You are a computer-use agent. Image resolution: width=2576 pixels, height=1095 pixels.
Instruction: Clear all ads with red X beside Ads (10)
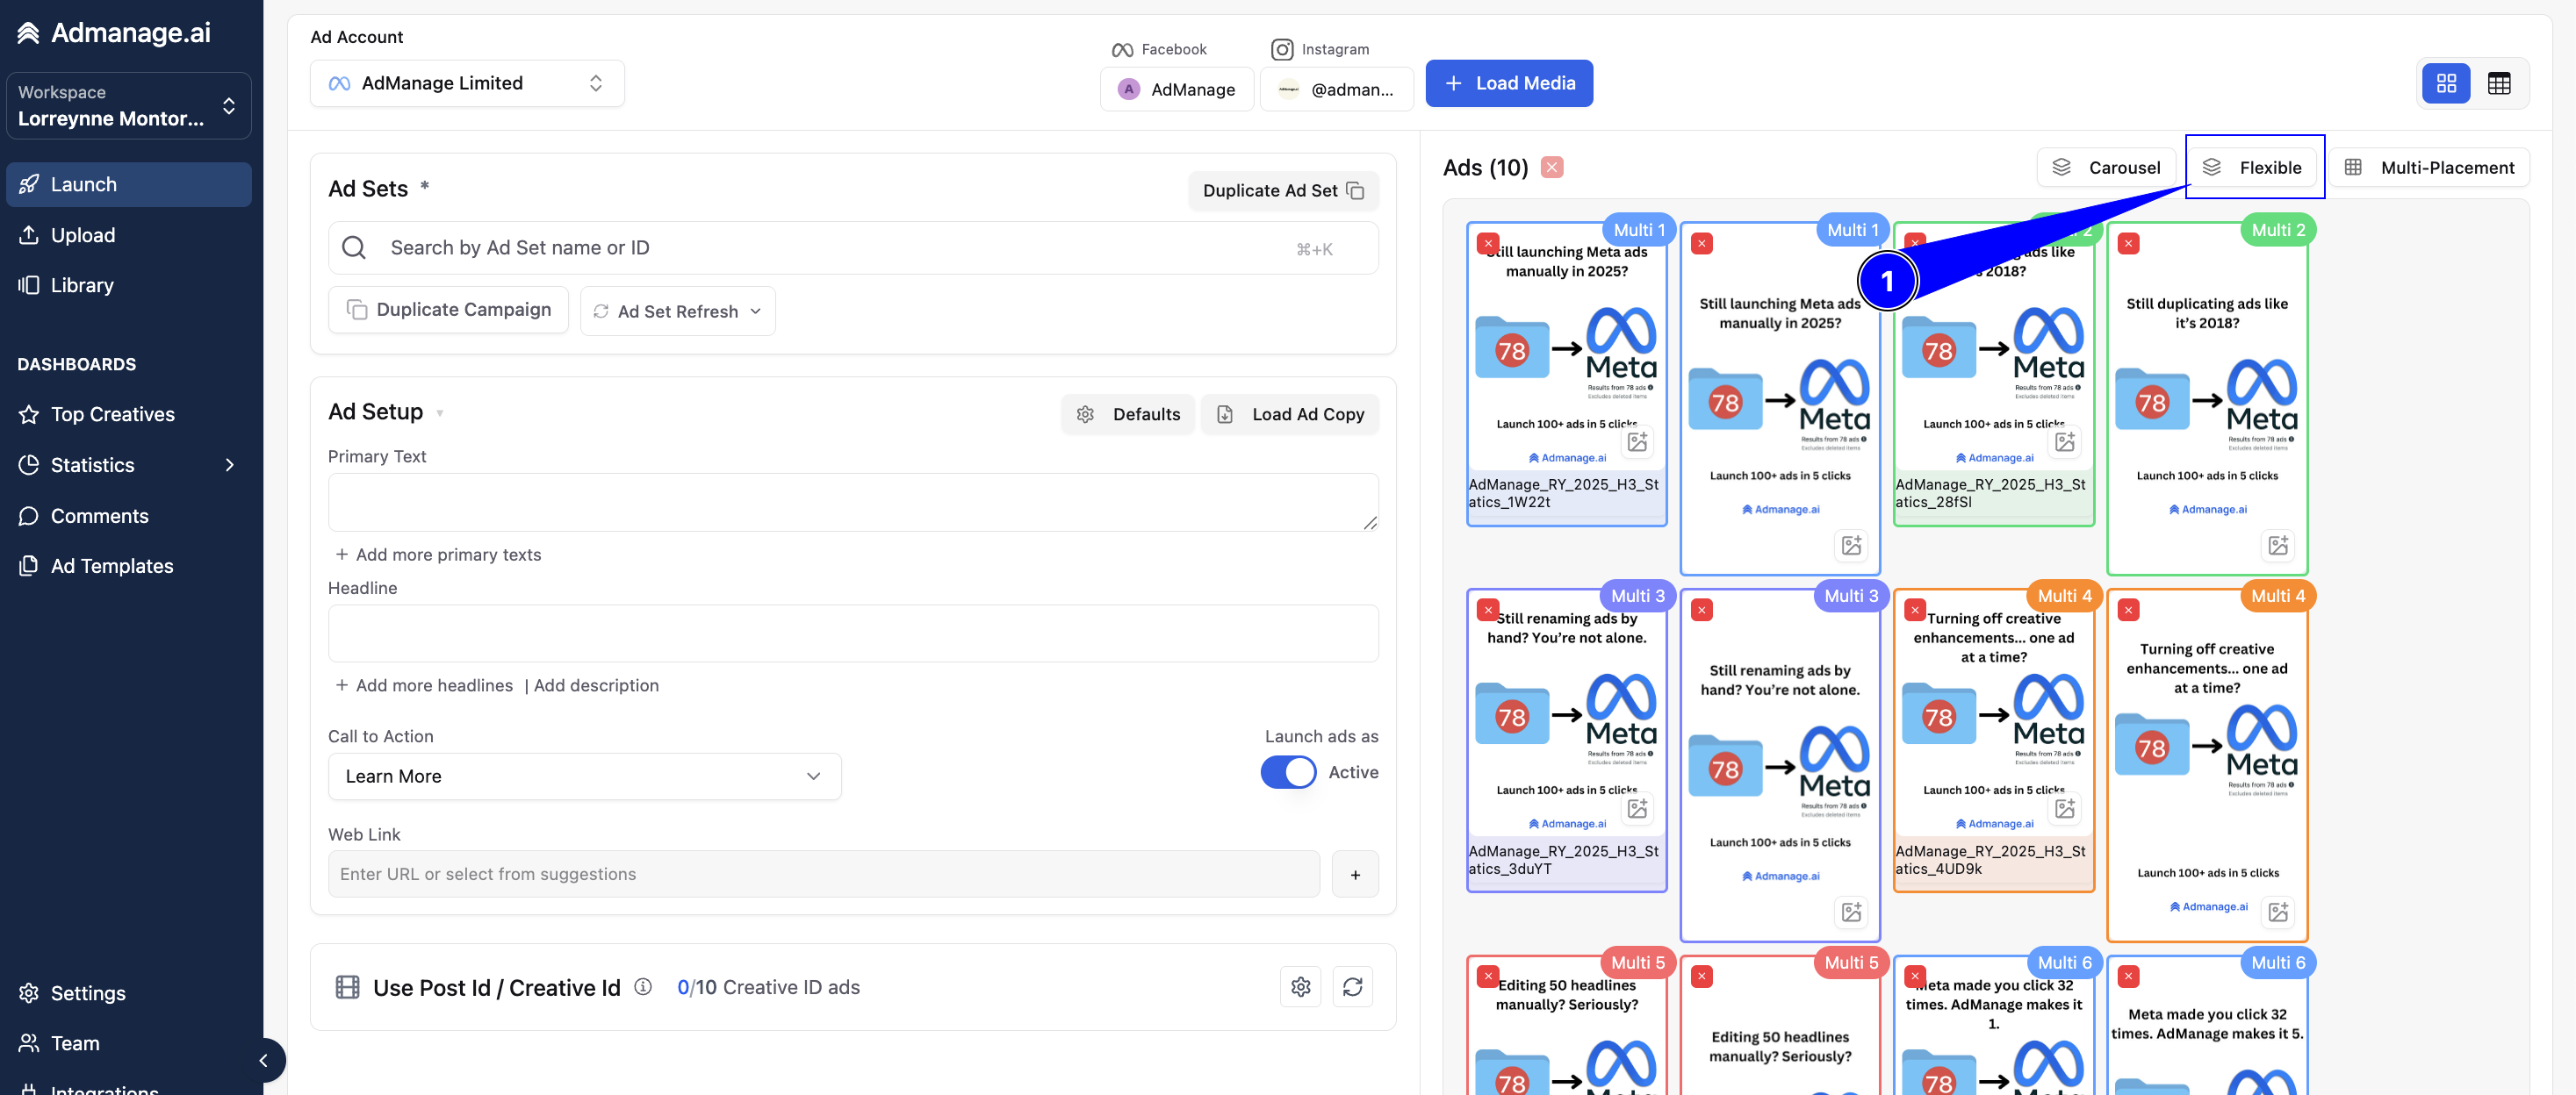pos(1551,168)
